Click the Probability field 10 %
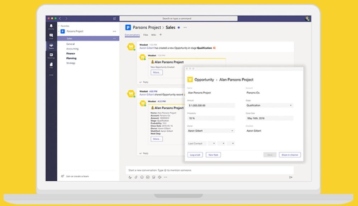Image resolution: width=358 pixels, height=206 pixels. click(x=211, y=118)
